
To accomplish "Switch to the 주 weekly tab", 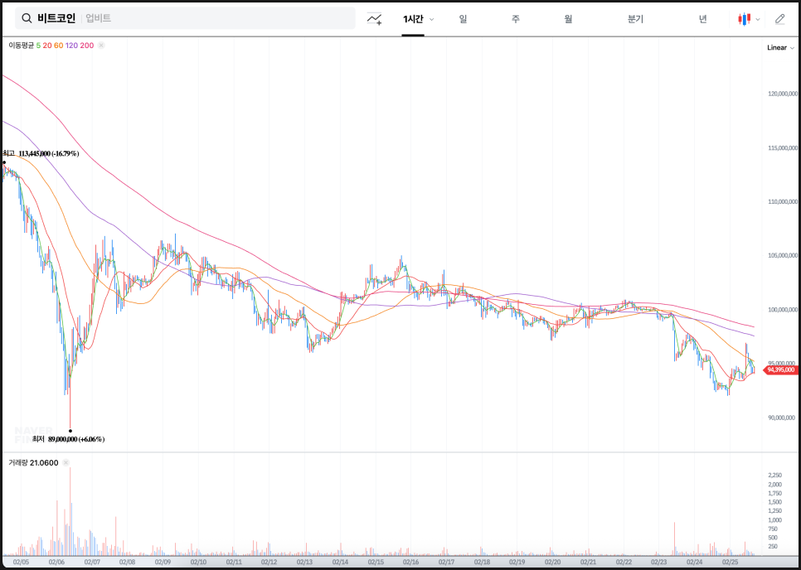I will 515,19.
